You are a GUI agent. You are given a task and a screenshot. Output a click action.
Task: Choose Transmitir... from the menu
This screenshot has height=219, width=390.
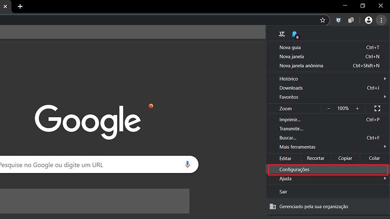[x=328, y=129]
